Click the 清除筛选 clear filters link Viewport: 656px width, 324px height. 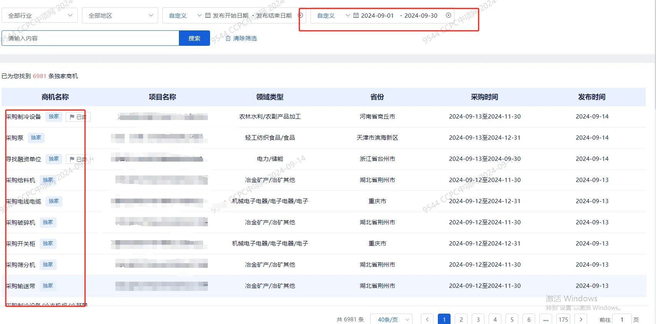[245, 38]
